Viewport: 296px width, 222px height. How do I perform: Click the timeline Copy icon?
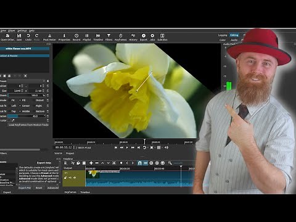coord(78,163)
